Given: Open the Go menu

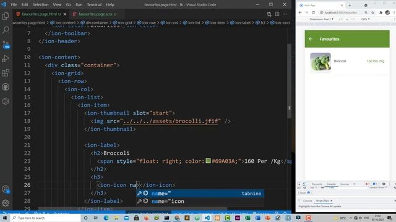Looking at the screenshot, I should click(68, 4).
